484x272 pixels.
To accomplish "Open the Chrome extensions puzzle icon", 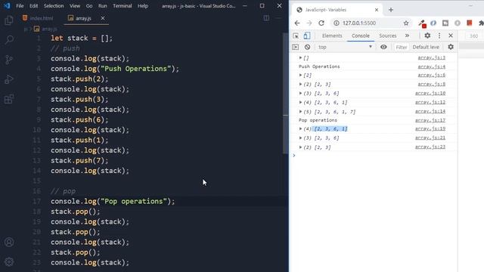I will click(481, 23).
